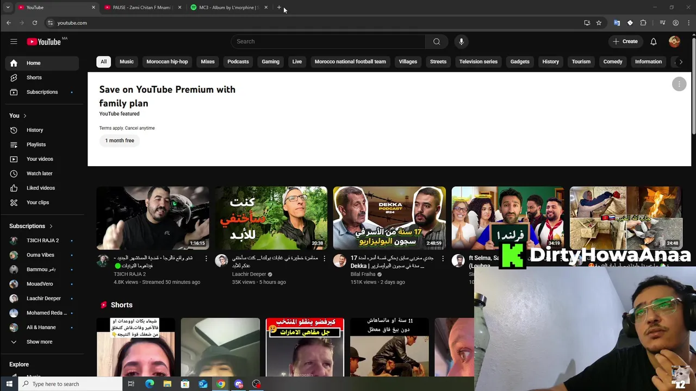Image resolution: width=696 pixels, height=391 pixels.
Task: Open File Explorer from taskbar
Action: [x=167, y=384]
